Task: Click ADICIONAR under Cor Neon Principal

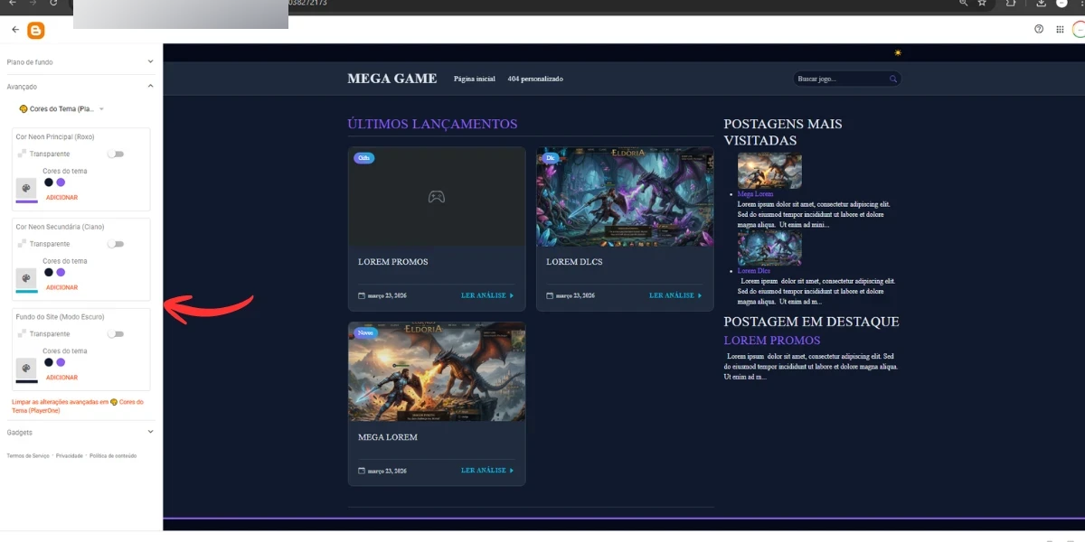Action: tap(61, 197)
